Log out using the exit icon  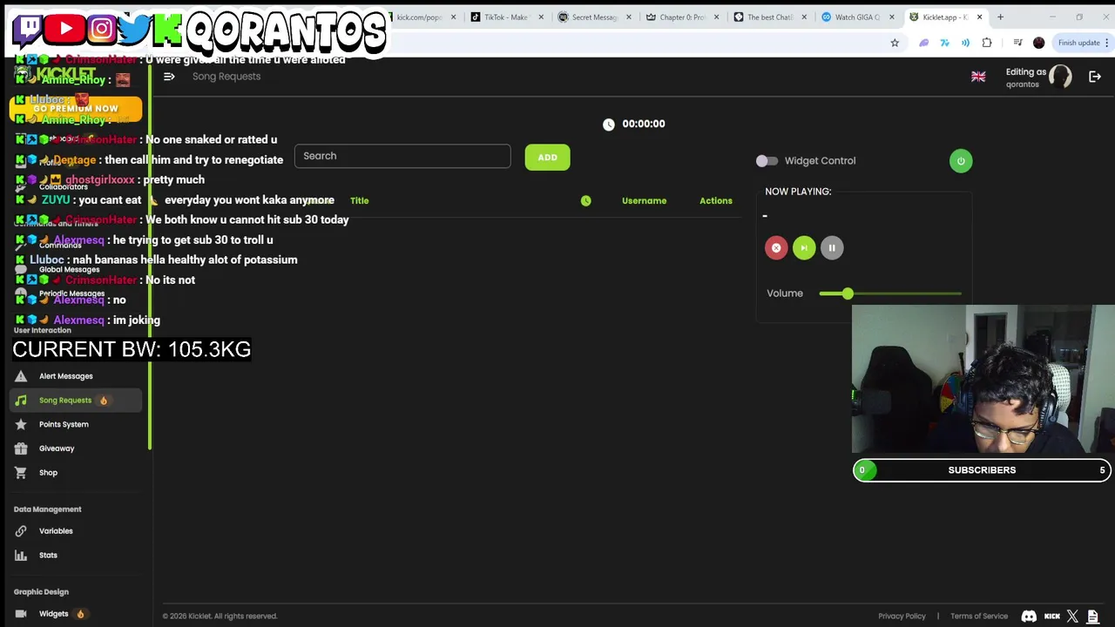pyautogui.click(x=1095, y=77)
